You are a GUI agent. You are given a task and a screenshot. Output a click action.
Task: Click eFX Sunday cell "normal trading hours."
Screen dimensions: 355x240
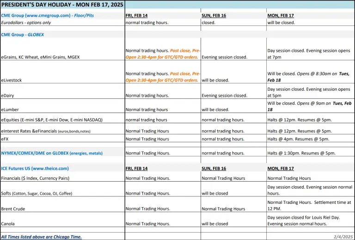click(223, 139)
